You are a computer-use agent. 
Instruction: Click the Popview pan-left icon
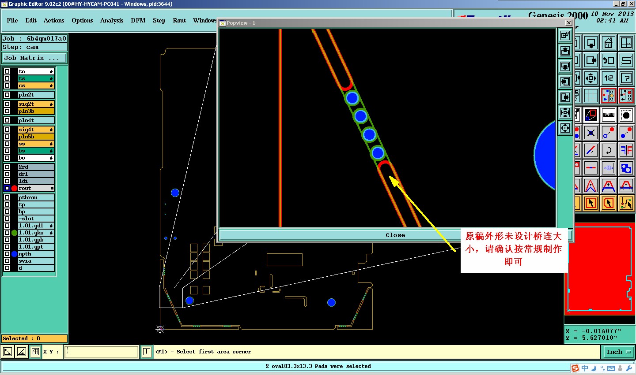565,82
